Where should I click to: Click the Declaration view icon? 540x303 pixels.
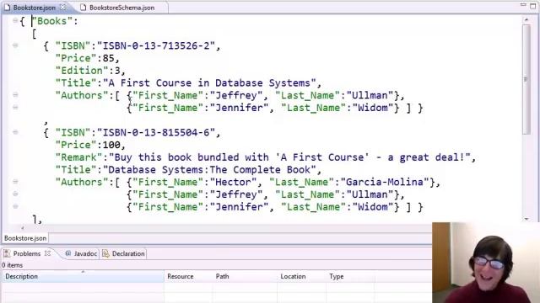pos(105,253)
